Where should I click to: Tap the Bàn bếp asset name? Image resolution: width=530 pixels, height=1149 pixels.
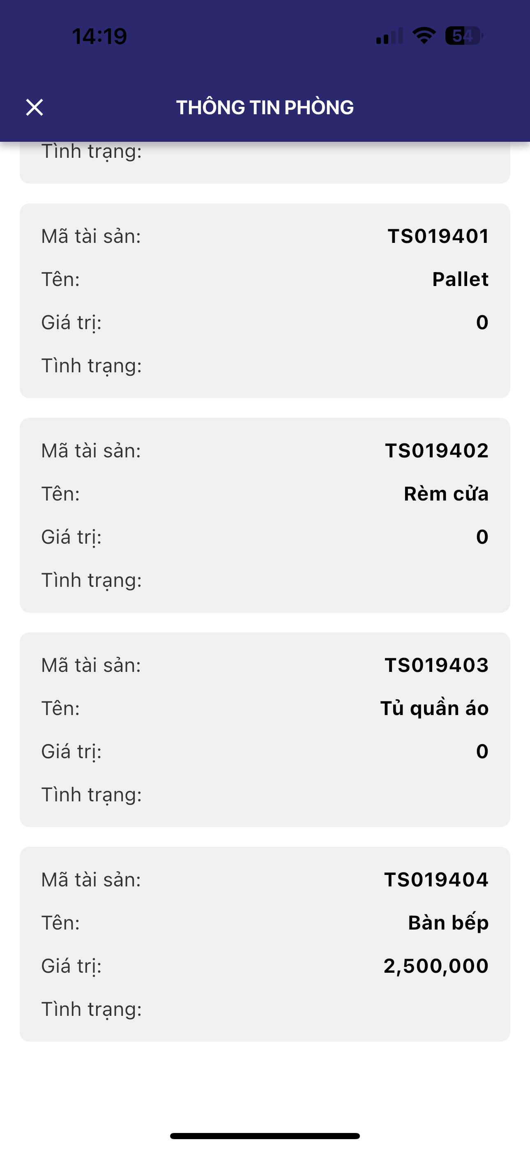(448, 923)
